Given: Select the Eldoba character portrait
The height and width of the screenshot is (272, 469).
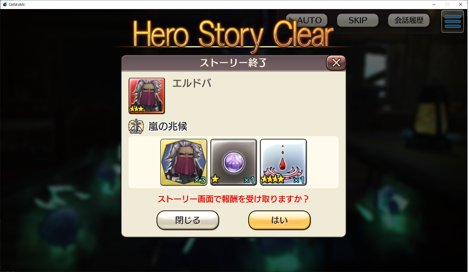Looking at the screenshot, I should [x=147, y=96].
